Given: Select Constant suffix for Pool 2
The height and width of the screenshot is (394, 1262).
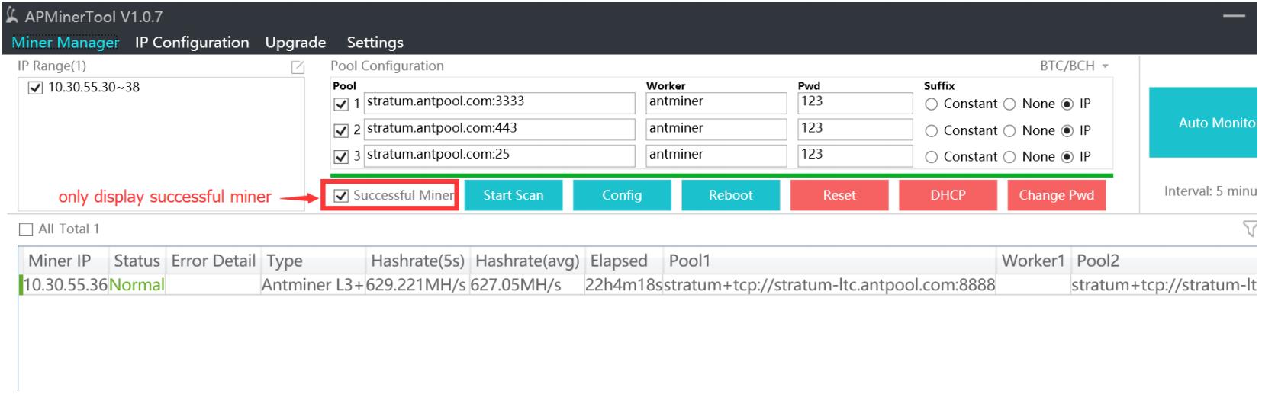Looking at the screenshot, I should click(932, 131).
